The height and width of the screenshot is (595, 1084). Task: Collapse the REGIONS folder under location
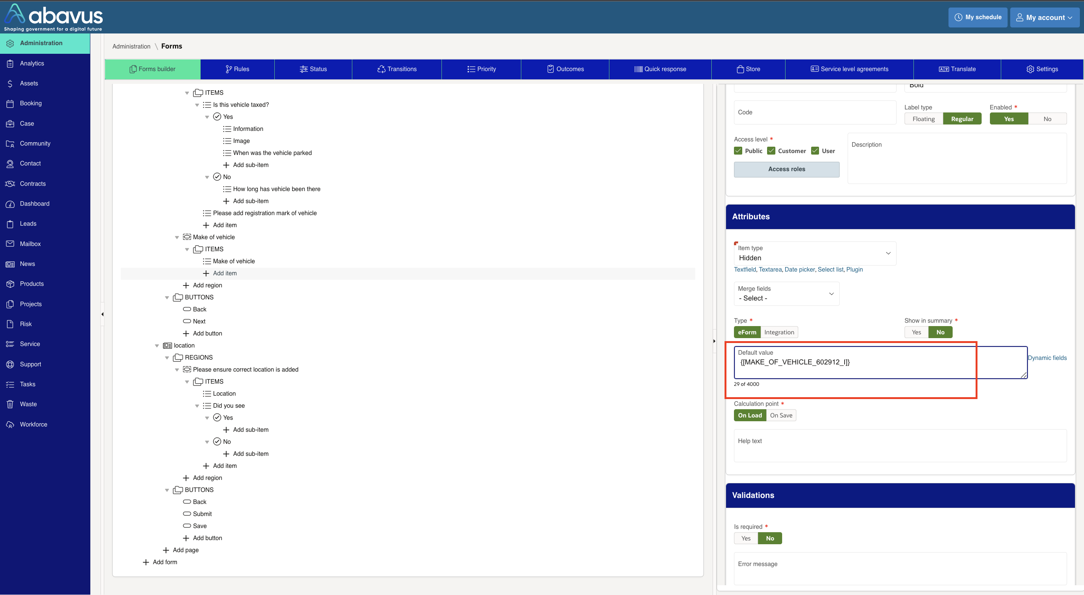167,358
